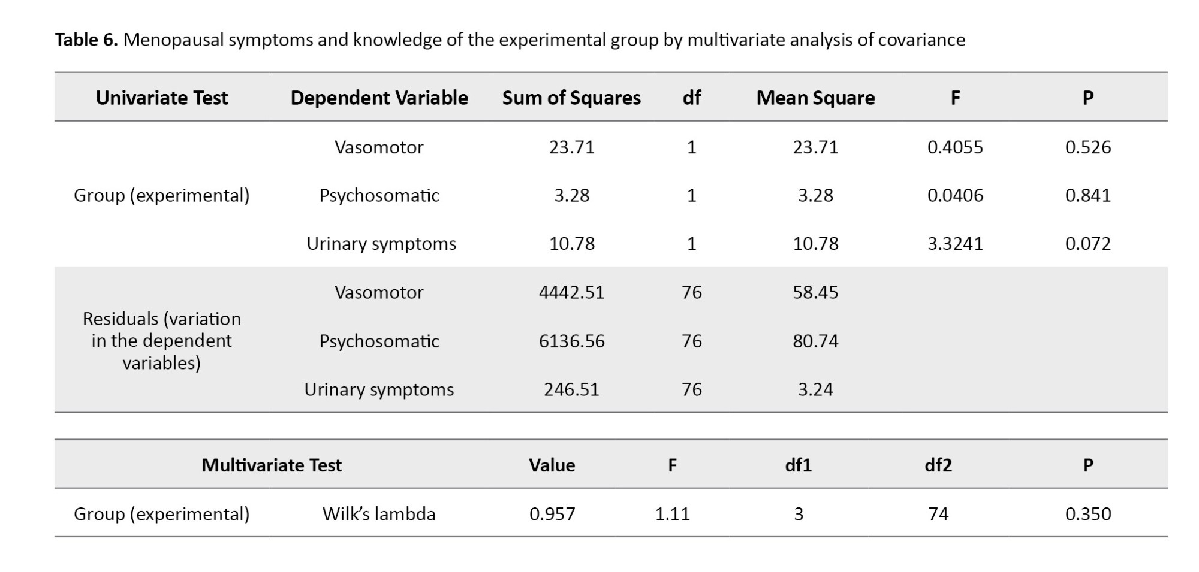Click the Dependent Variable column header
This screenshot has height=572, width=1199.
[x=379, y=98]
